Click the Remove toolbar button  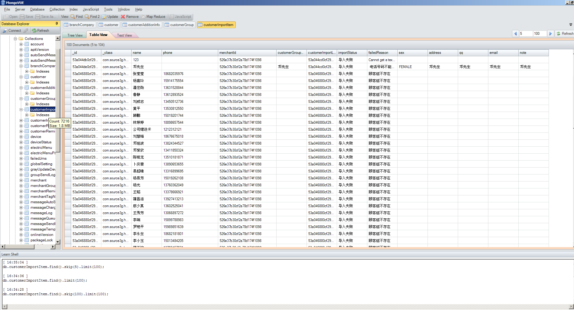coord(130,17)
